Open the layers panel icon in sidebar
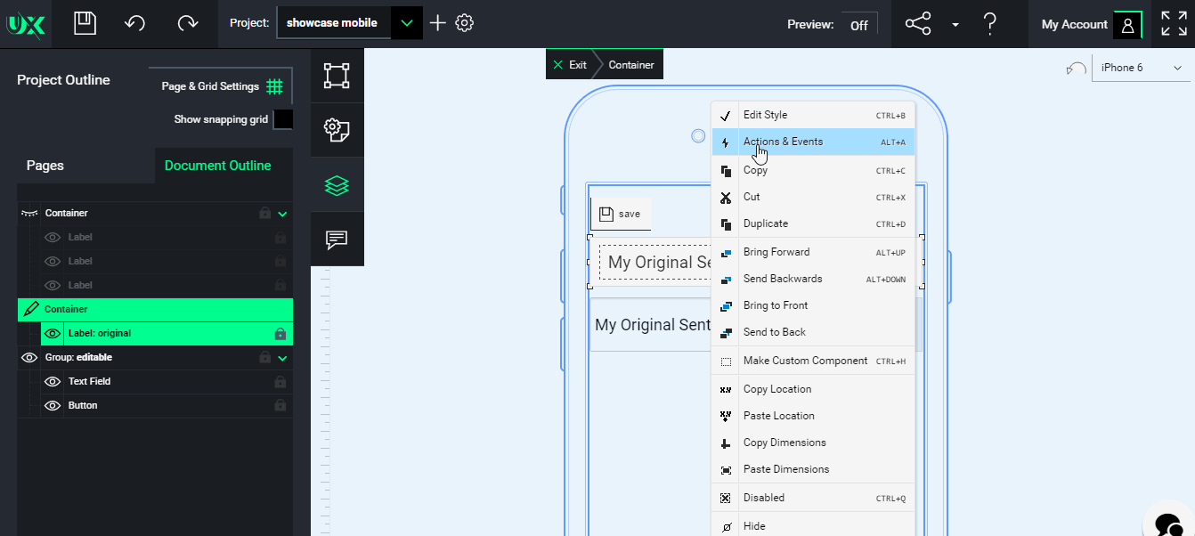1195x536 pixels. click(337, 185)
